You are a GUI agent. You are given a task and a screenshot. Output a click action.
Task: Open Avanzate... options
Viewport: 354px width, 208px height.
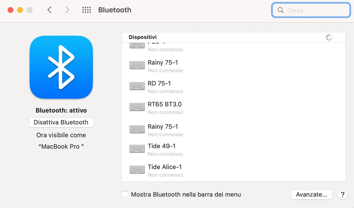(312, 194)
